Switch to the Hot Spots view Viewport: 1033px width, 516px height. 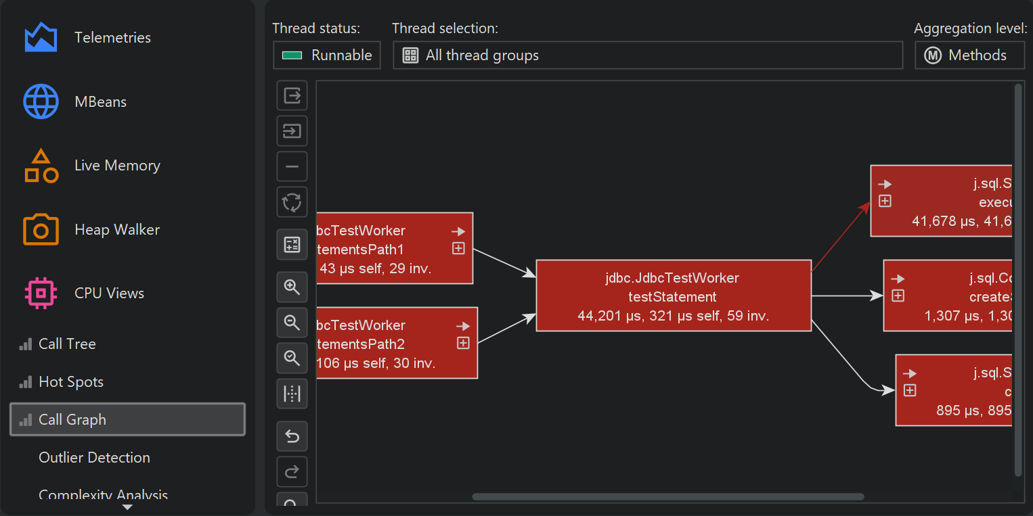pyautogui.click(x=71, y=382)
